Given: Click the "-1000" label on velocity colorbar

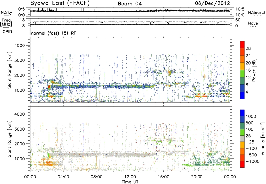Looking at the screenshot, I should tap(252, 161).
